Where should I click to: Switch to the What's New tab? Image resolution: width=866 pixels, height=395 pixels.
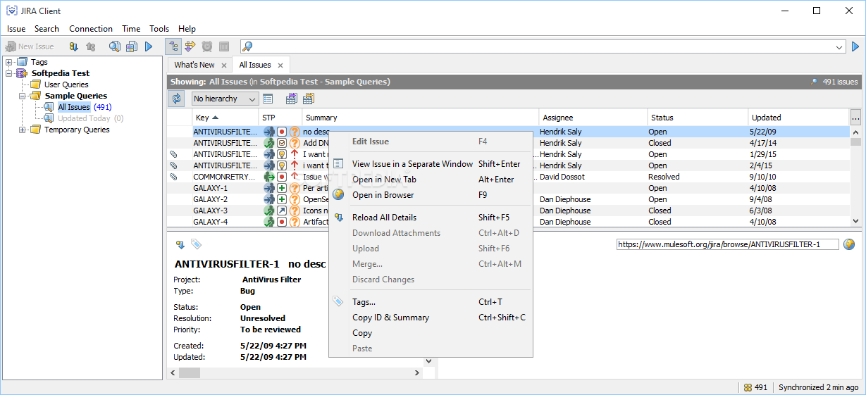[x=194, y=65]
